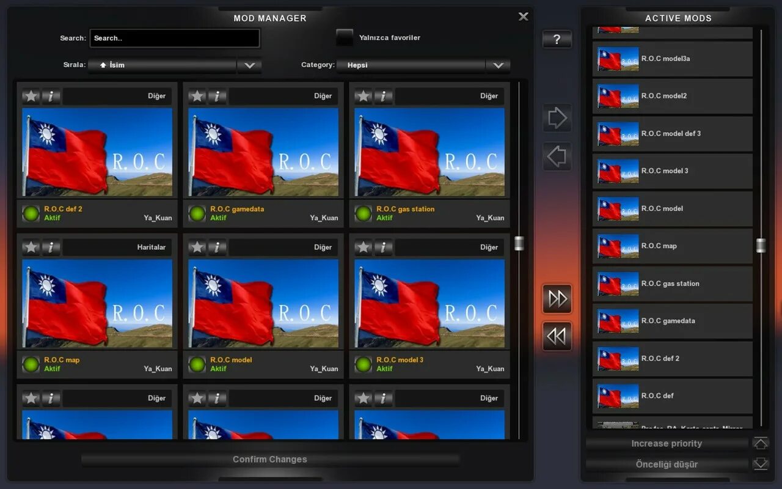Activate all mods with double right arrow
Viewport: 782px width, 489px height.
[557, 298]
